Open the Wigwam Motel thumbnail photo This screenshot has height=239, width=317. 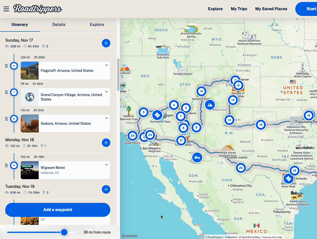click(30, 170)
